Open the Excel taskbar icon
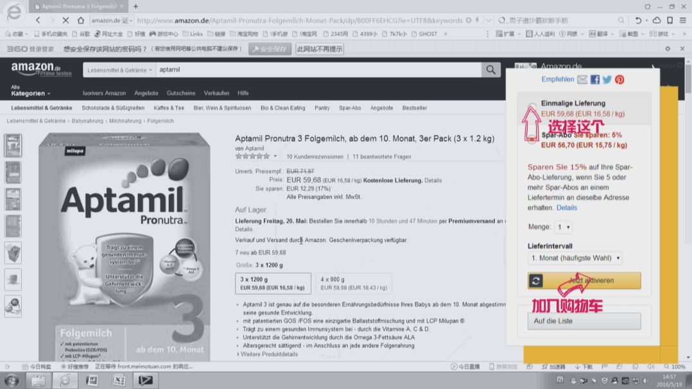Viewport: 692px width, 389px height. 119,380
